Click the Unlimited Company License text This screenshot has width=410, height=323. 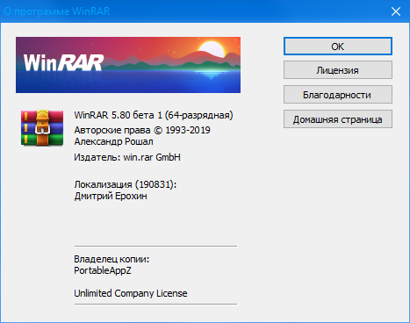(x=131, y=293)
